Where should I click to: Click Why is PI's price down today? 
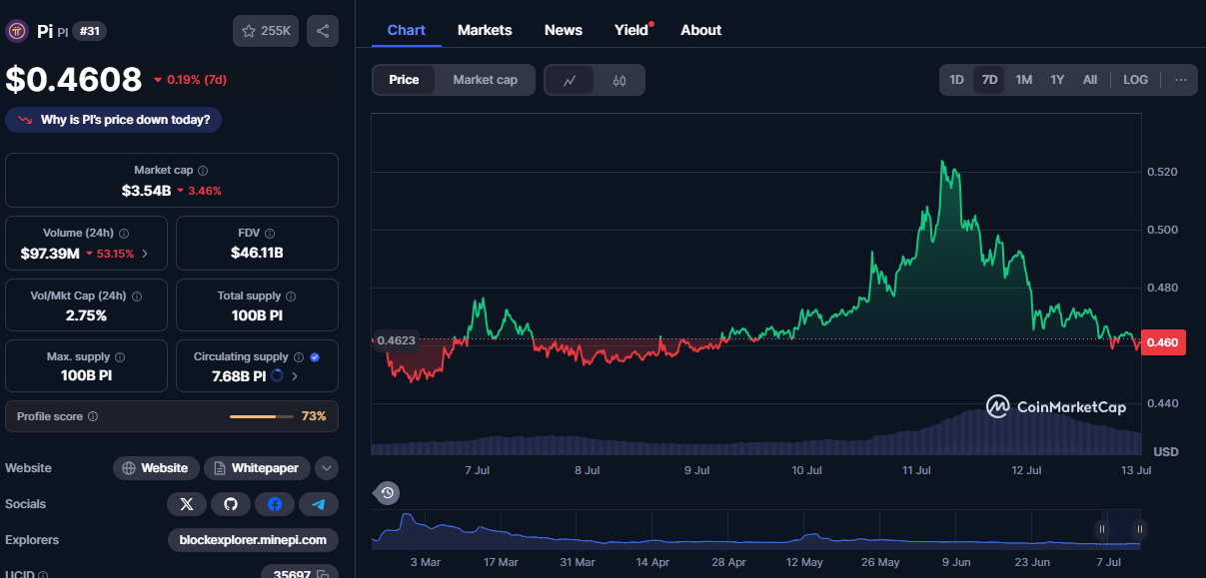coord(114,120)
